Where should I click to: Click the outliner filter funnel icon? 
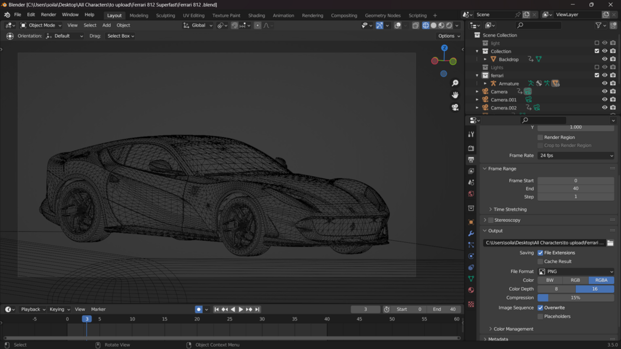pos(598,25)
